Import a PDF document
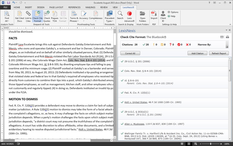 tap(154, 15)
